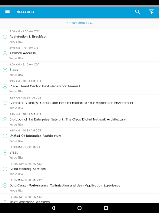Tap the search magnifier icon
The image size is (159, 213).
[137, 12]
